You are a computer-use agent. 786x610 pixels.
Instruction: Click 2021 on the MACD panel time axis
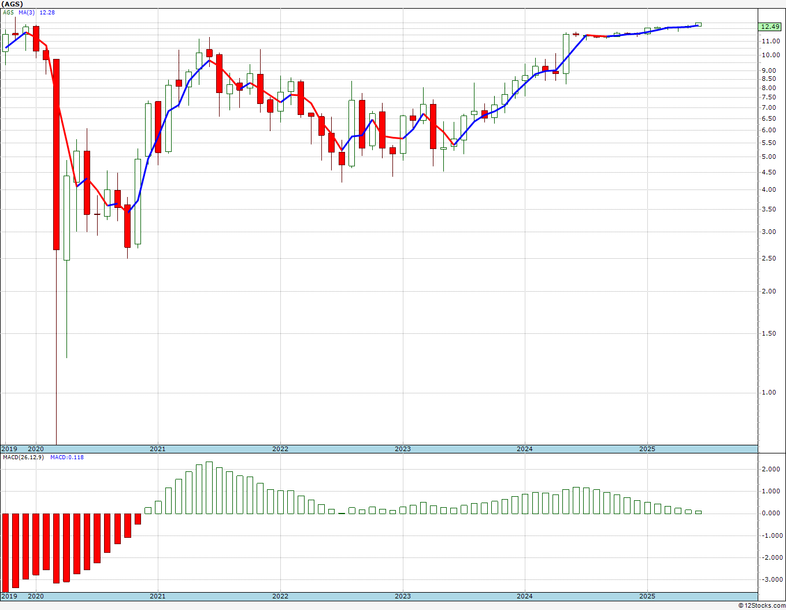158,596
